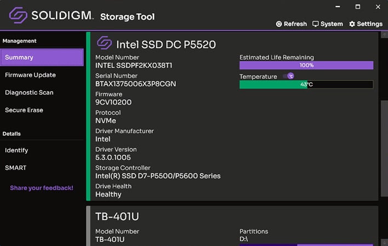Screen dimensions: 388x246
Task: Close the Storage Tool window
Action: pyautogui.click(x=378, y=7)
